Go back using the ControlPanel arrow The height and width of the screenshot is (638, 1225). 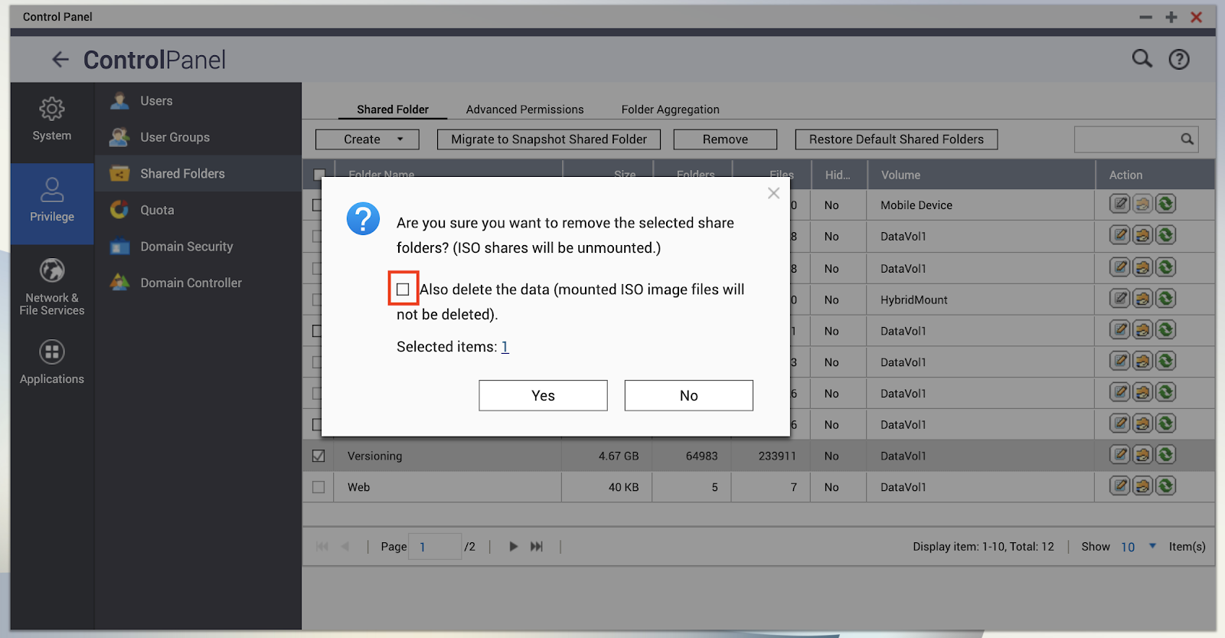coord(60,60)
